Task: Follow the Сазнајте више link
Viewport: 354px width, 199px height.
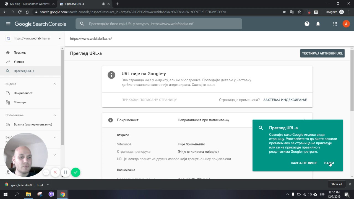Action: [x=204, y=85]
